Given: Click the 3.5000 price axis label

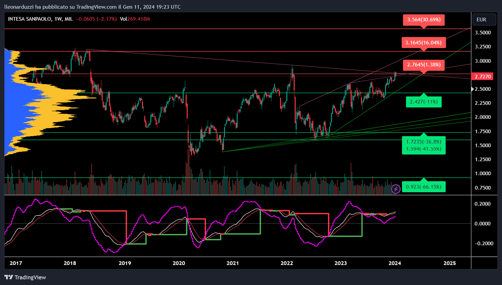Looking at the screenshot, I should [483, 33].
